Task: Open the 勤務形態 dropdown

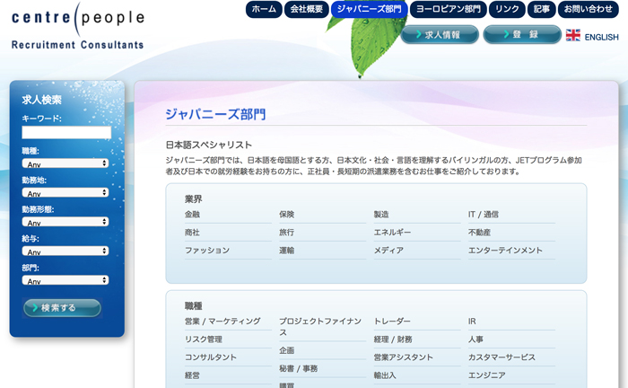Action: [x=65, y=222]
